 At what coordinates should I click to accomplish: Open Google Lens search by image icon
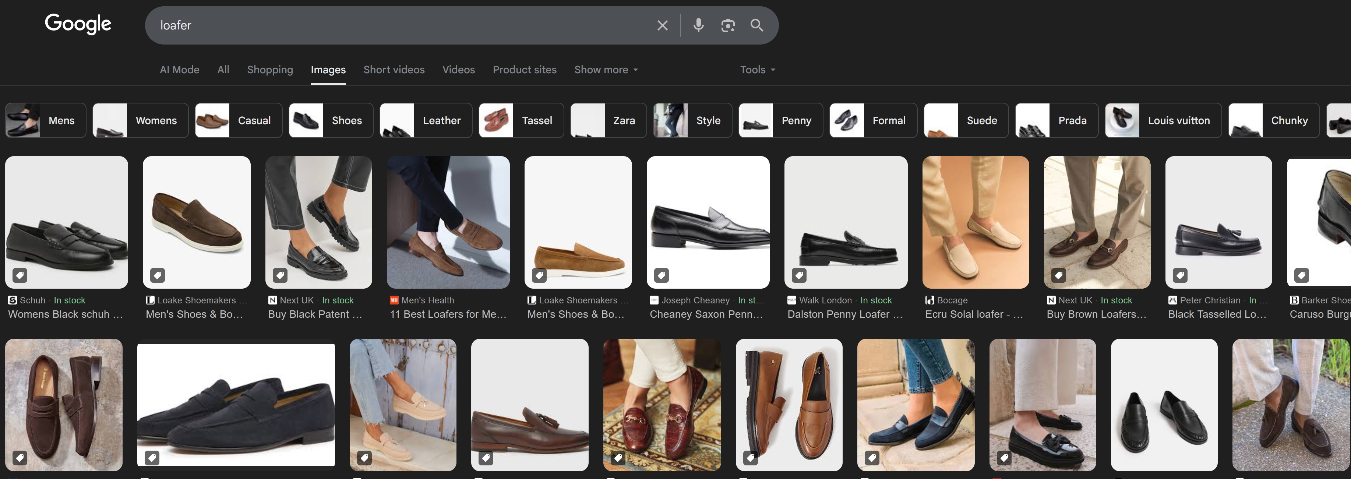click(x=727, y=25)
